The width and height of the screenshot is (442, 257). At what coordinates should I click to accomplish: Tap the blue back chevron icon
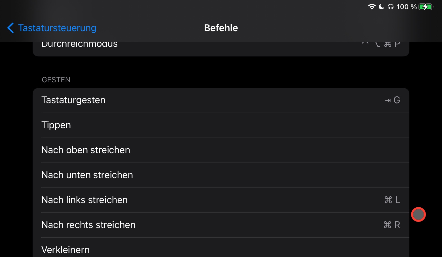(x=10, y=28)
